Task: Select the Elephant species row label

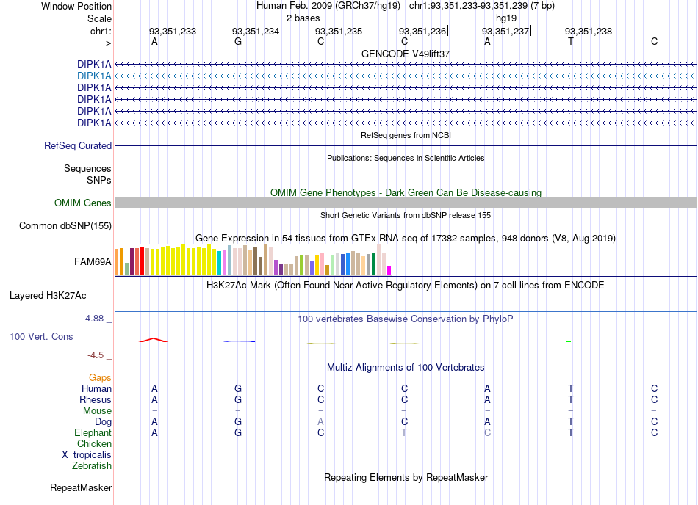Action: [93, 432]
